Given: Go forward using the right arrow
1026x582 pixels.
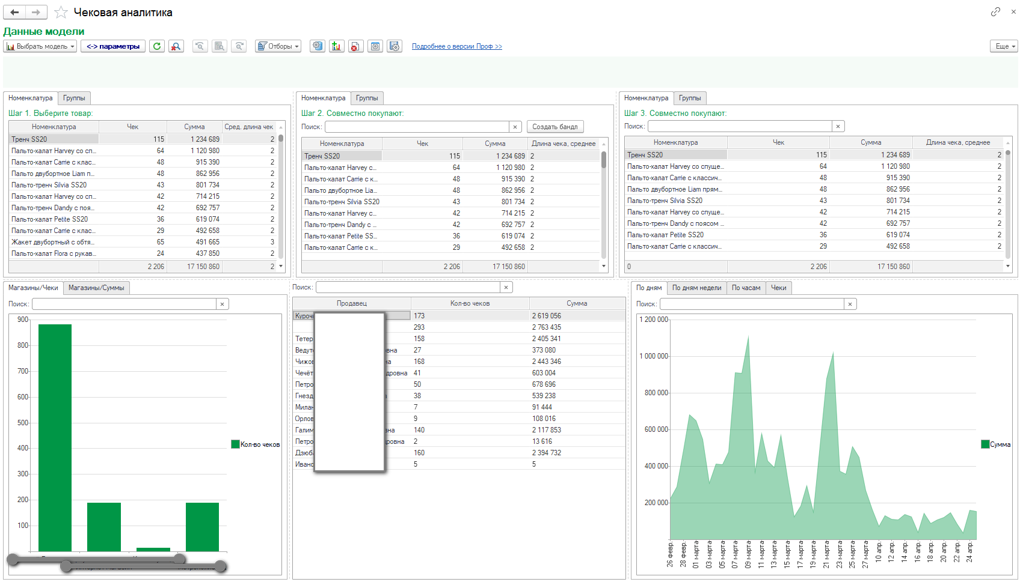Looking at the screenshot, I should pos(36,12).
